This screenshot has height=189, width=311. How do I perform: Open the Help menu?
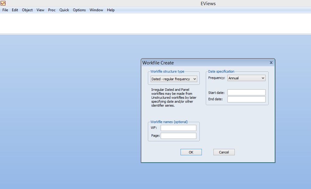pyautogui.click(x=111, y=10)
